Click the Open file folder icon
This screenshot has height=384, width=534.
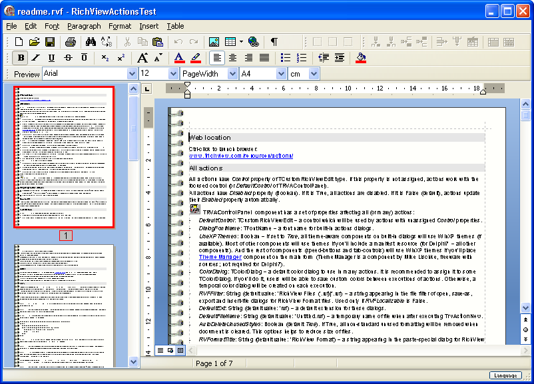point(34,42)
